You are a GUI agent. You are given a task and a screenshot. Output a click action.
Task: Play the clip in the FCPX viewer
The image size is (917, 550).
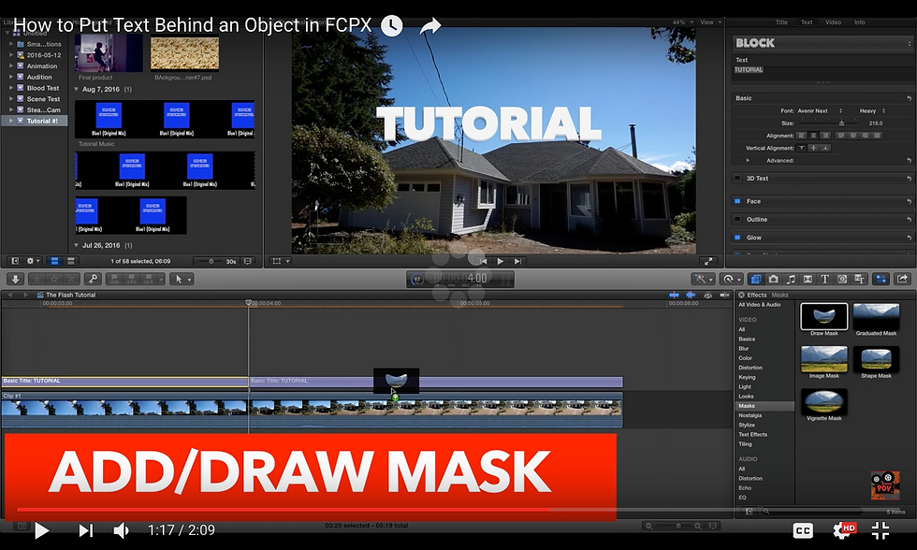pyautogui.click(x=500, y=261)
